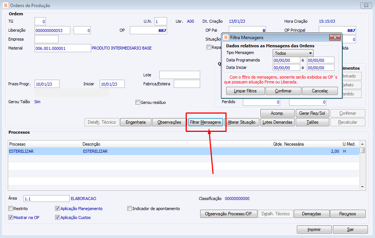Enable the Indicador de apontamento checkbox

click(129, 208)
